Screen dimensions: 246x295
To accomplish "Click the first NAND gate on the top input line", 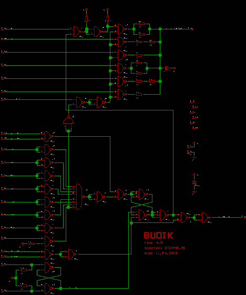I will (77, 32).
